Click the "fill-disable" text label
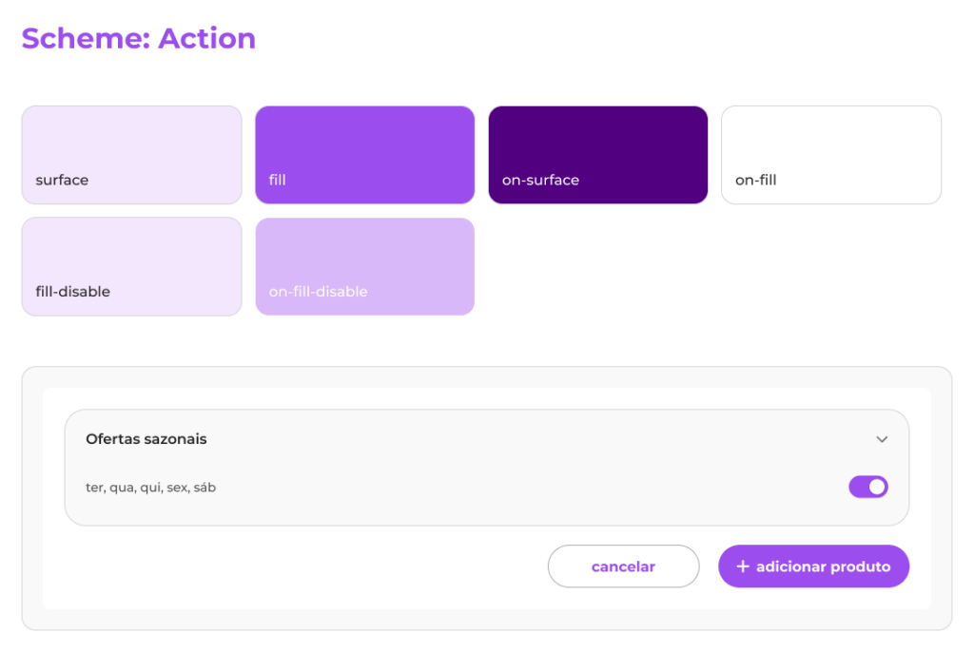Screen dimensions: 974x652 point(72,292)
